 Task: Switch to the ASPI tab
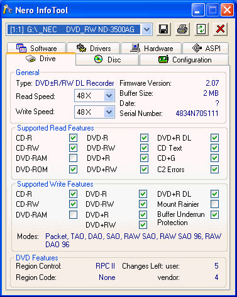[x=206, y=48]
